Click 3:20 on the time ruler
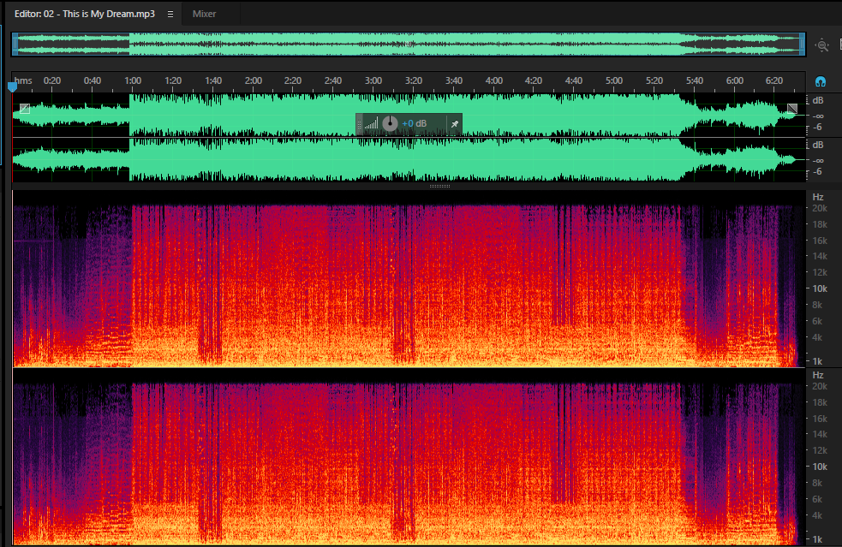The width and height of the screenshot is (842, 547). point(414,81)
